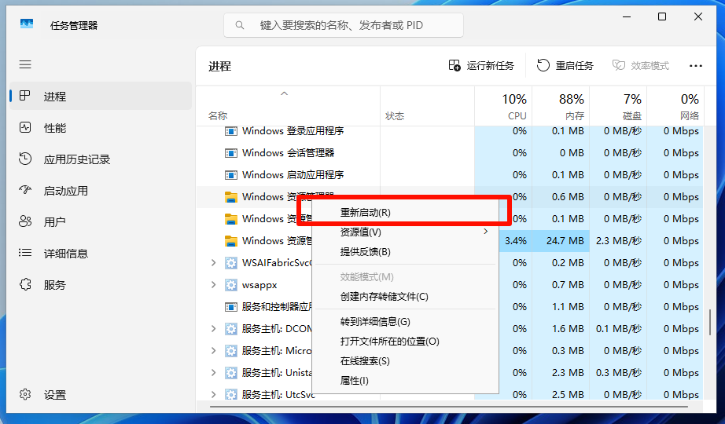725x424 pixels.
Task: Open the Details (详细信息) page
Action: [x=101, y=253]
